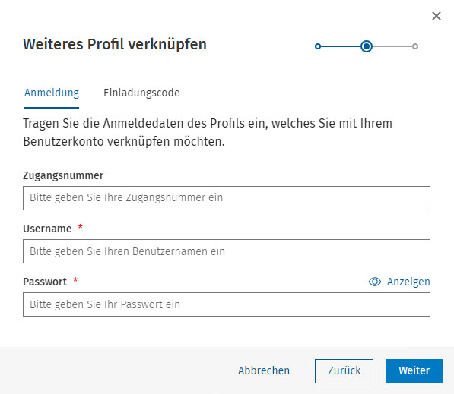Click the 'Username' field label
The height and width of the screenshot is (394, 454).
tap(47, 229)
